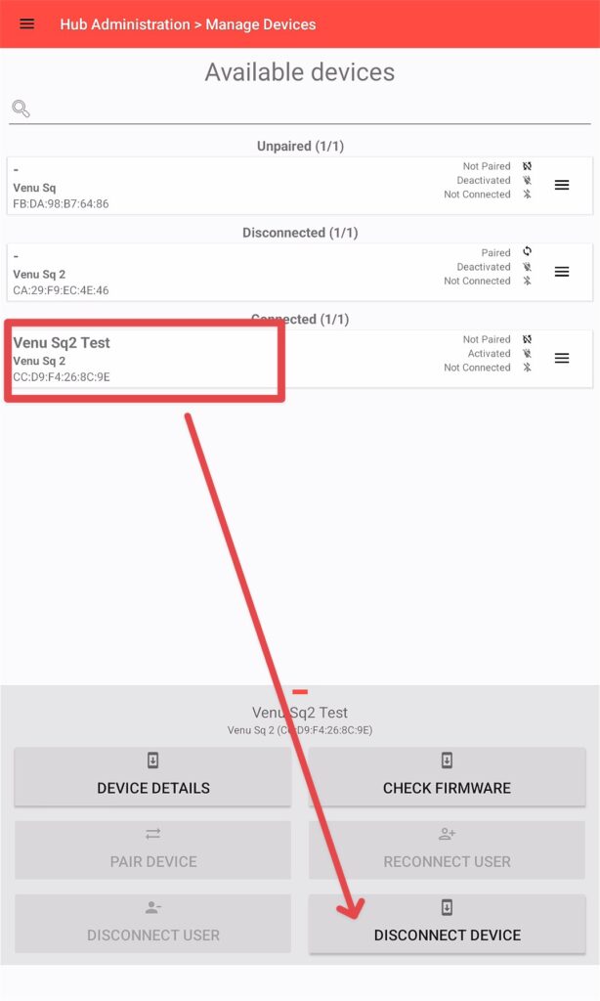The image size is (600, 1001).
Task: Collapse bottom sheet via red handle bar
Action: click(x=300, y=692)
